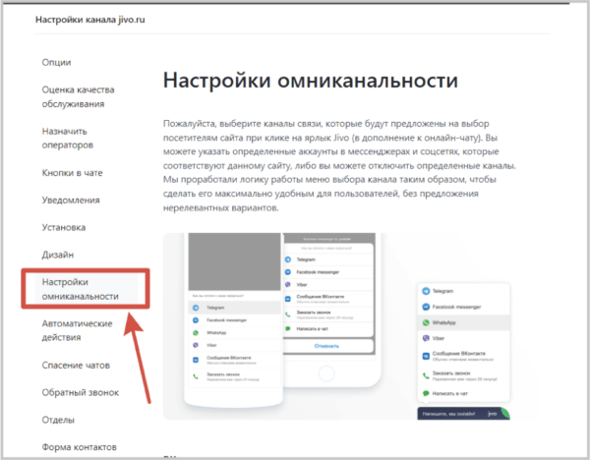Viewport: 590px width, 460px height.
Task: Select Отделы in the sidebar
Action: click(x=58, y=420)
